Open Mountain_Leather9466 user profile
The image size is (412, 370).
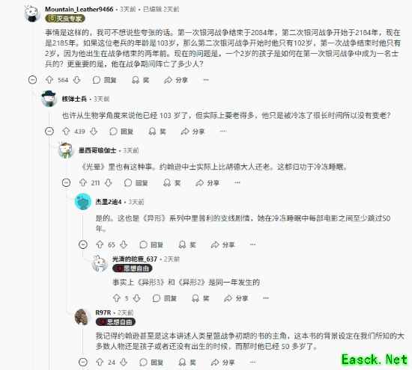click(79, 9)
